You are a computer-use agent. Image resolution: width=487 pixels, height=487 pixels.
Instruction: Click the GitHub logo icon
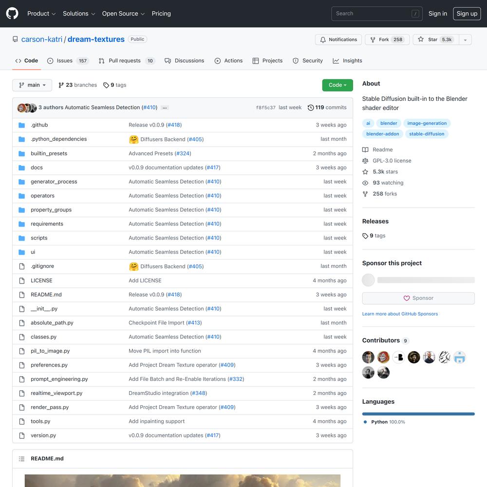coord(12,14)
